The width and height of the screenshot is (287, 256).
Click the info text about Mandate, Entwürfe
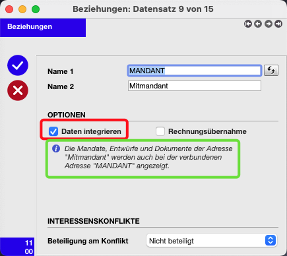(x=148, y=157)
